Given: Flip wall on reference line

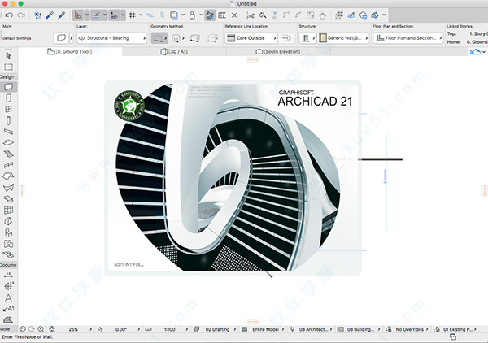Looking at the screenshot, I should click(x=286, y=38).
